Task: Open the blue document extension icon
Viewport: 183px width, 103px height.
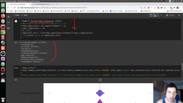Action: (x=155, y=8)
